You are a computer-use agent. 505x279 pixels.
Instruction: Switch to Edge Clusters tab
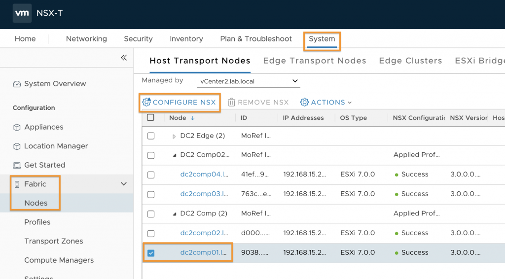pos(411,61)
